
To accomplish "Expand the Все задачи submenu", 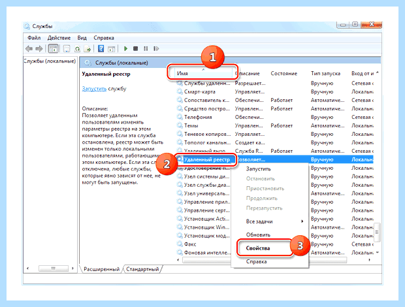I will (270, 221).
